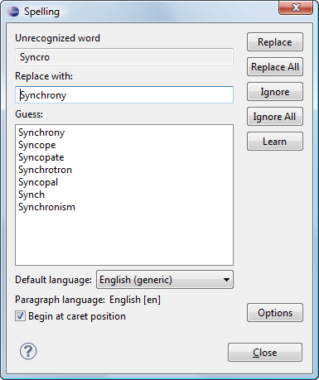Toggle Begin at caret position checkbox
Screen dimensions: 319x380
[x=20, y=316]
